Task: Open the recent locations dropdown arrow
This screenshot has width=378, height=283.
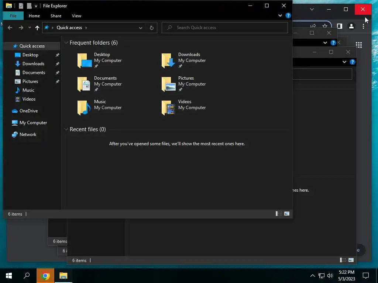Action: (x=30, y=28)
